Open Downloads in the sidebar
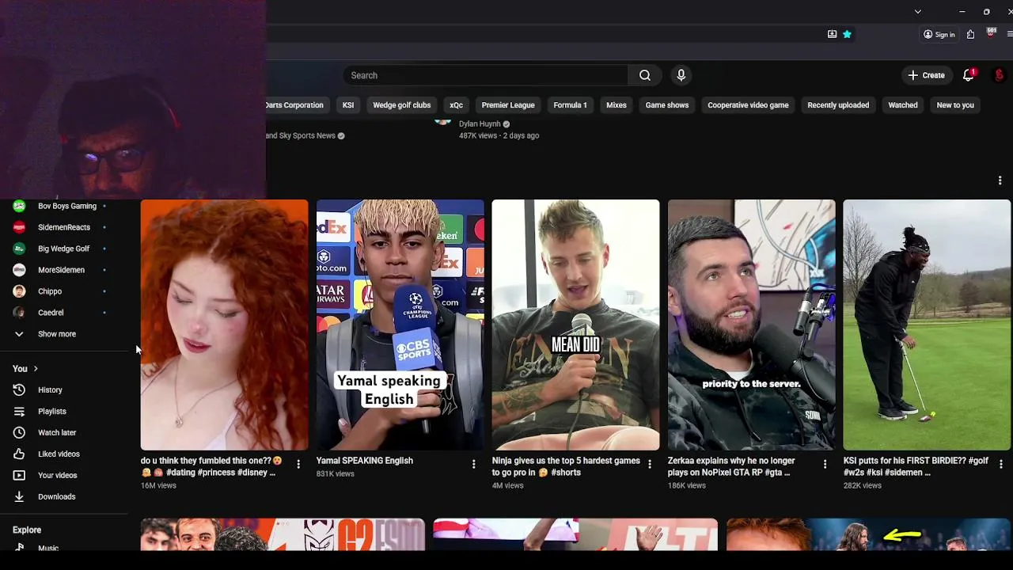The image size is (1013, 570). 64,497
